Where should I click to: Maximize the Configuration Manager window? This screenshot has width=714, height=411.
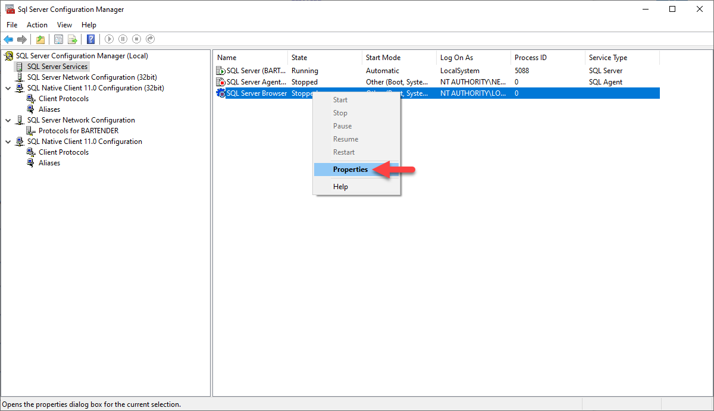pyautogui.click(x=672, y=9)
